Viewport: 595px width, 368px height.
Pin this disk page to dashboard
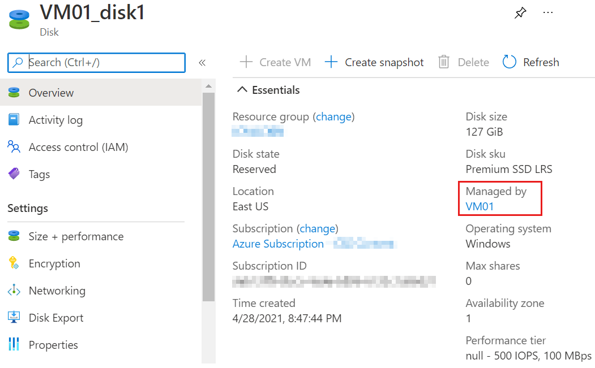point(520,12)
